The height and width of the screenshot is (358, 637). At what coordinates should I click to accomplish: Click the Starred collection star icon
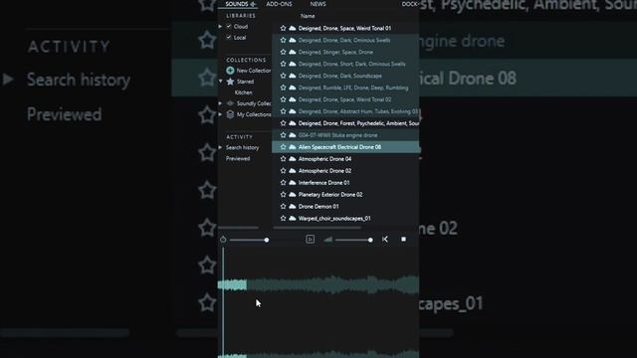230,82
